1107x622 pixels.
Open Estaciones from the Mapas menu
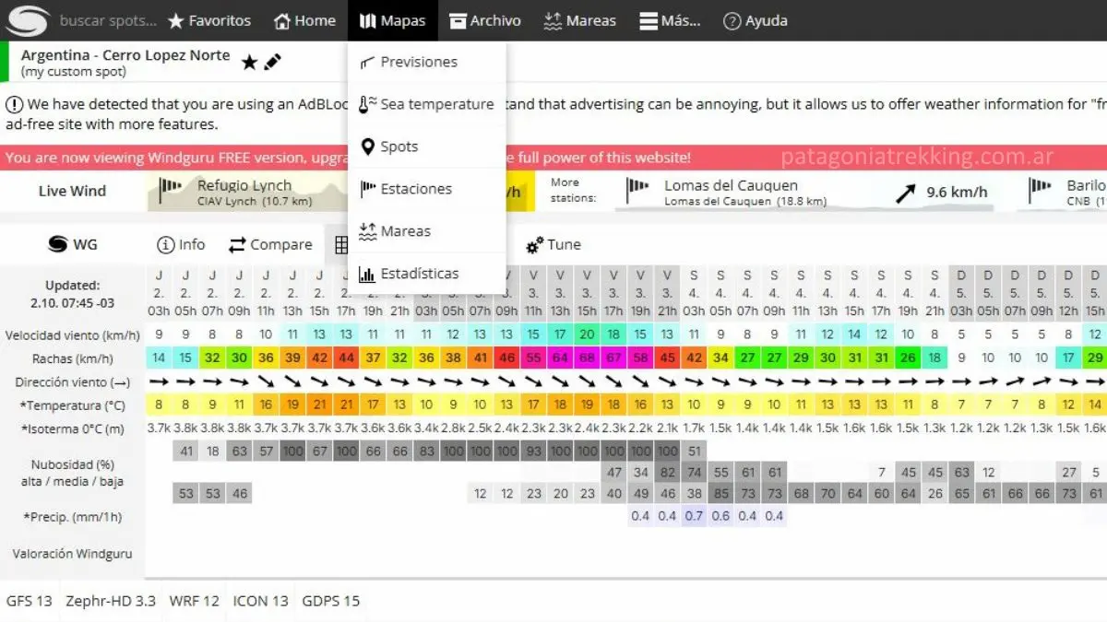coord(415,189)
